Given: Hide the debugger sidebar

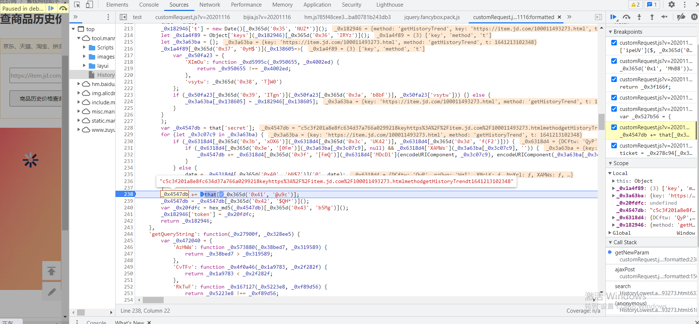Looking at the screenshot, I should pos(598,17).
